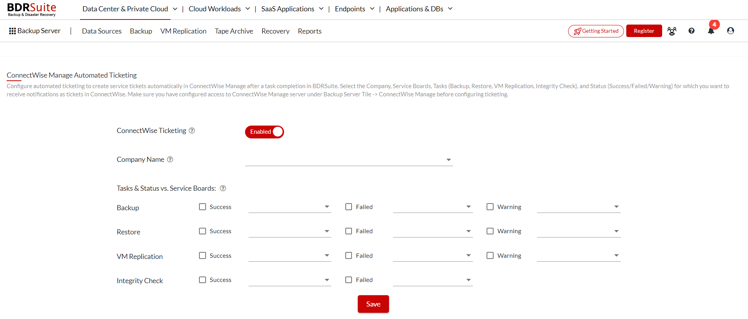
Task: Open Backup menu in navigation bar
Action: pyautogui.click(x=141, y=31)
